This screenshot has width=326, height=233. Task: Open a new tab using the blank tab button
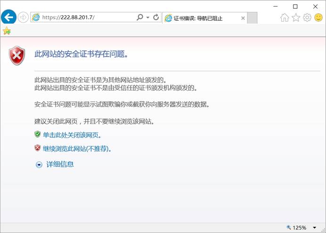(x=253, y=18)
